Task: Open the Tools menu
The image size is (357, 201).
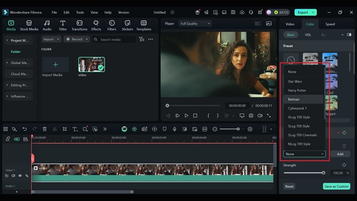Action: [x=80, y=13]
